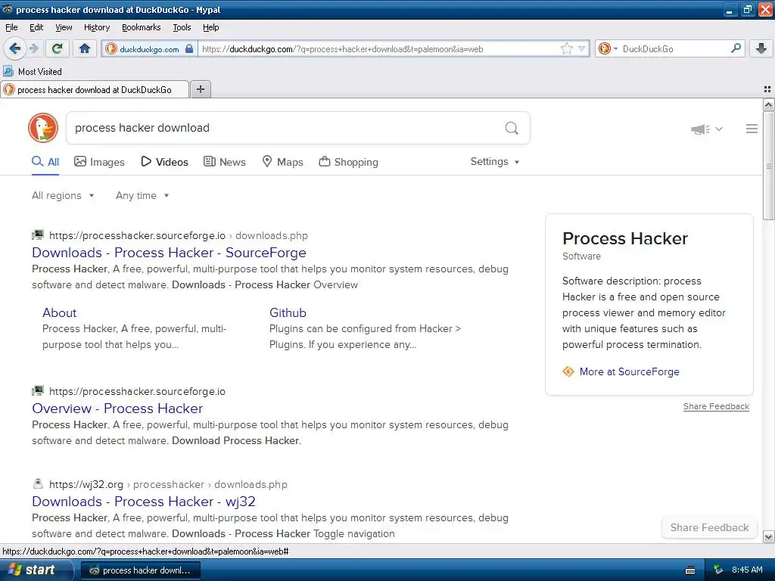Open search engine selector in search bar
Viewport: 775px width, 581px height.
coord(608,48)
